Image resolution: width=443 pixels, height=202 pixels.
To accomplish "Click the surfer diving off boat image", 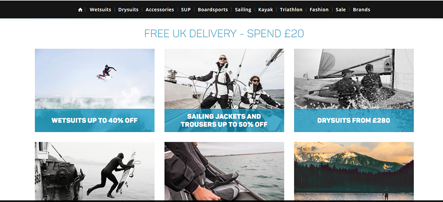I will click(95, 171).
